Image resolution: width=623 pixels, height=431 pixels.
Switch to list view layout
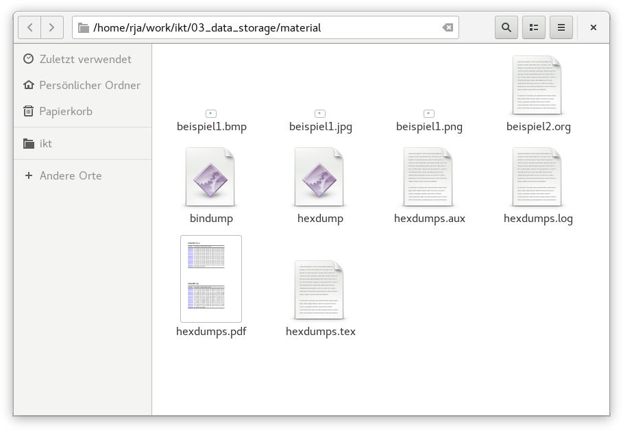click(x=533, y=27)
